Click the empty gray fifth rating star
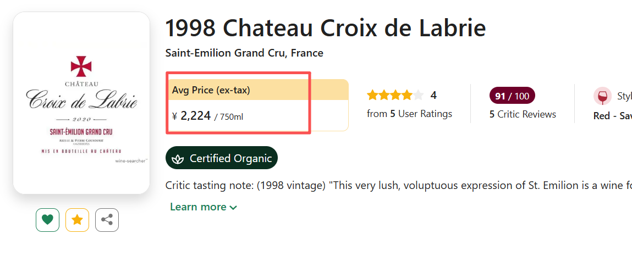The image size is (632, 256). [x=419, y=96]
